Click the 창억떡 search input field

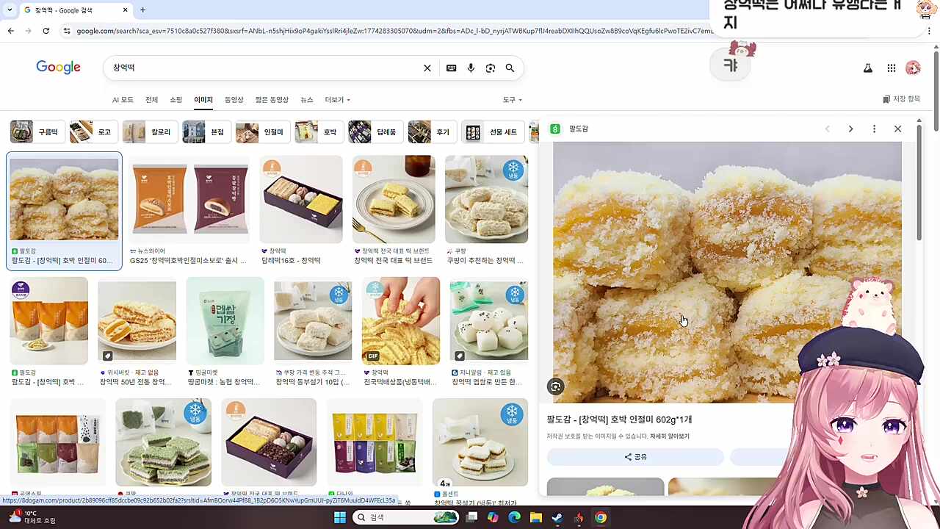[264, 68]
